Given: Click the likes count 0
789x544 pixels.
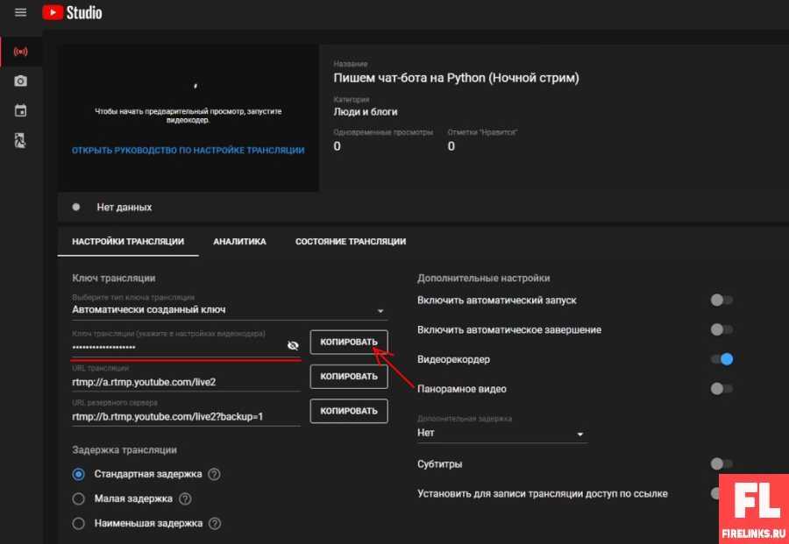Looking at the screenshot, I should 451,146.
